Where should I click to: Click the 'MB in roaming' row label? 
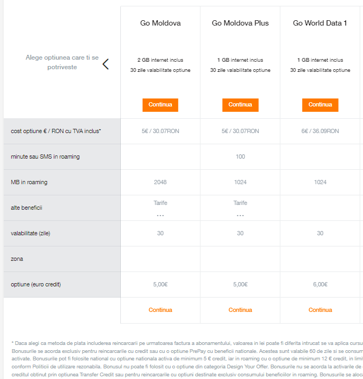(29, 182)
